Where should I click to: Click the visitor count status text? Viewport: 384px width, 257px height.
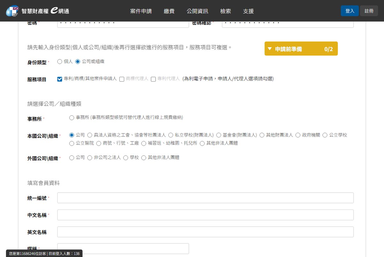tap(44, 253)
